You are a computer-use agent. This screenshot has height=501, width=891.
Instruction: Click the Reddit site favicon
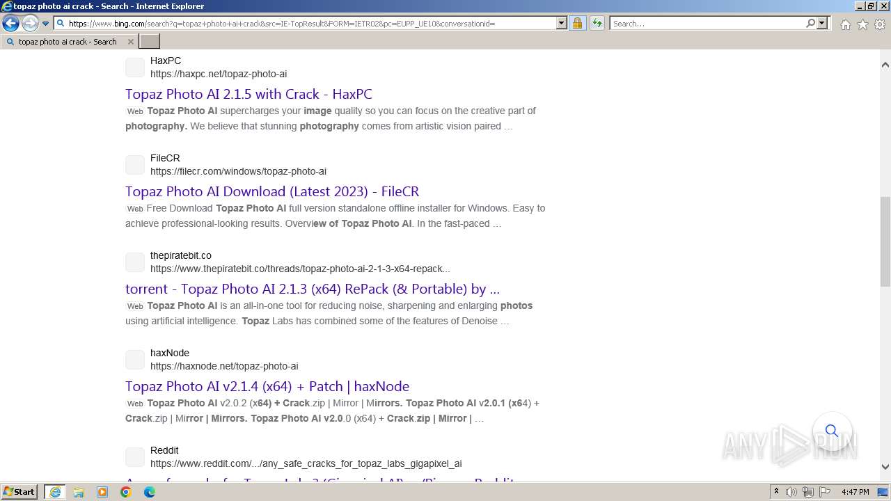pos(135,457)
